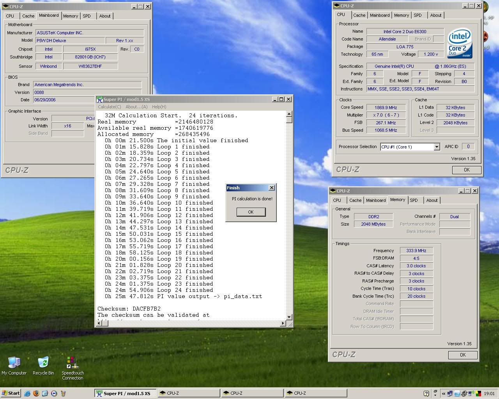Expand hidden tray icons chevron
The height and width of the screenshot is (399, 499).
[x=444, y=394]
